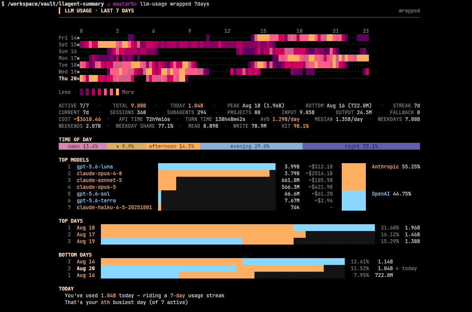Click the x marker beside Fri 14
Screen dimensions: 472x312
(x=78, y=38)
